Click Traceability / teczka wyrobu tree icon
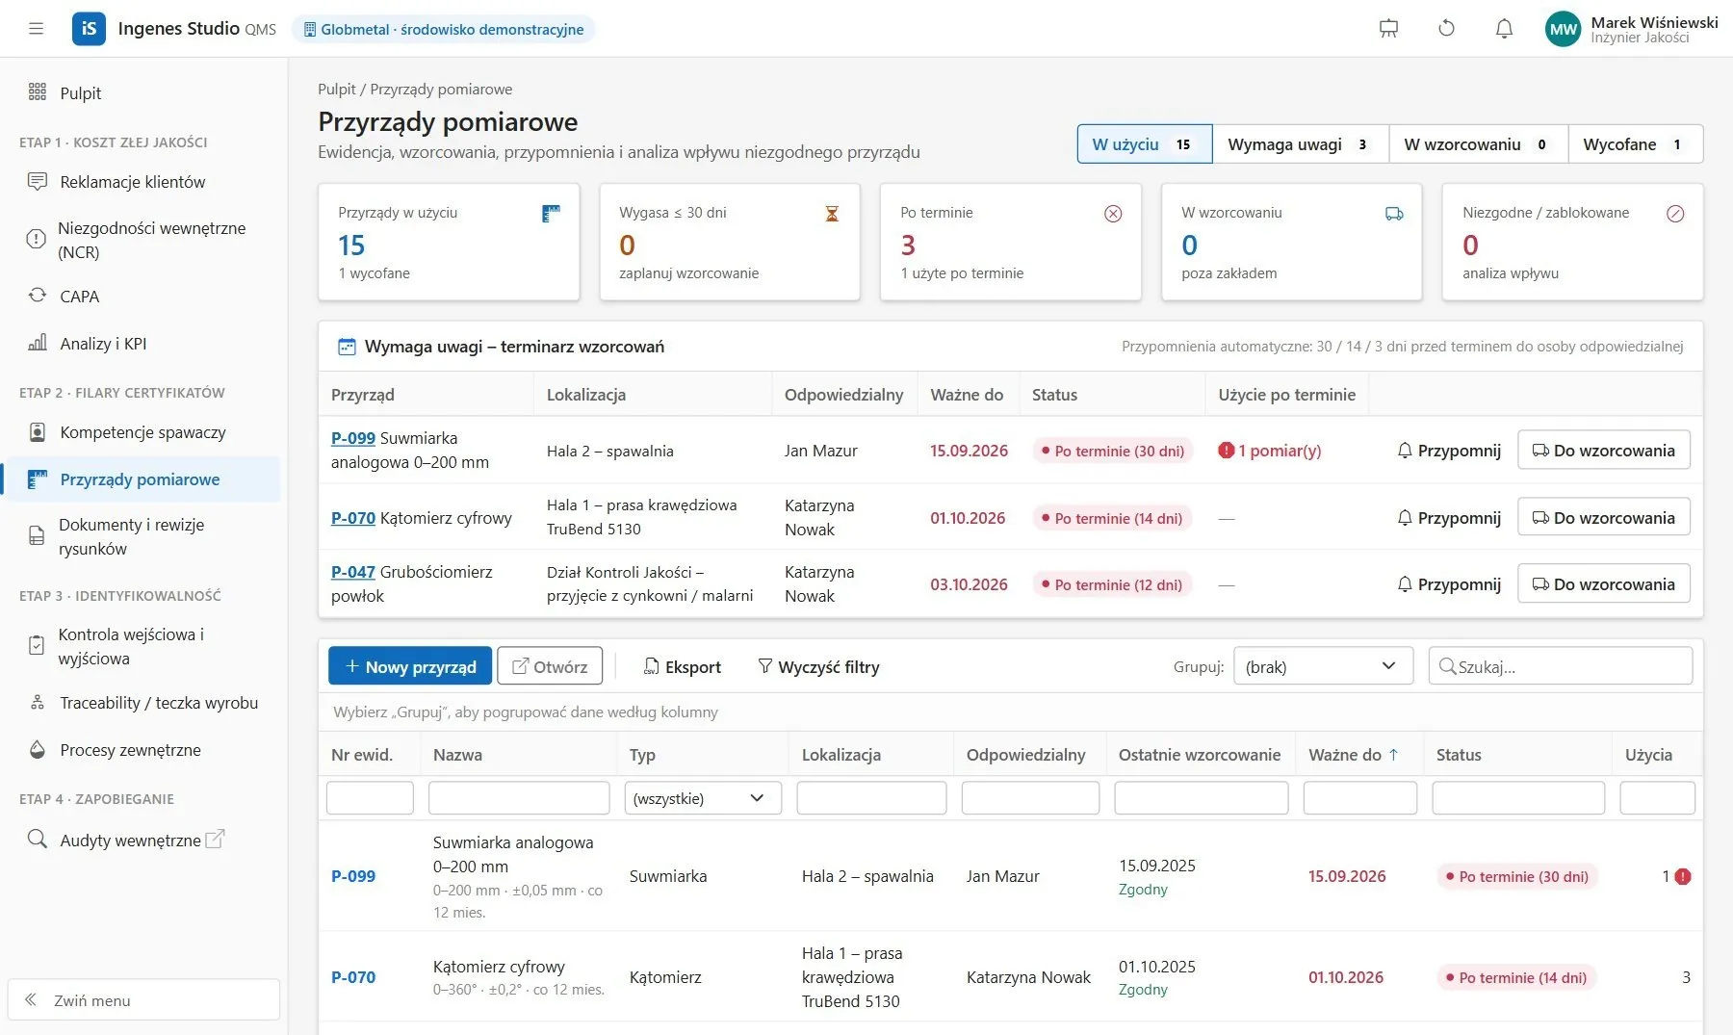Image resolution: width=1733 pixels, height=1035 pixels. pos(38,703)
